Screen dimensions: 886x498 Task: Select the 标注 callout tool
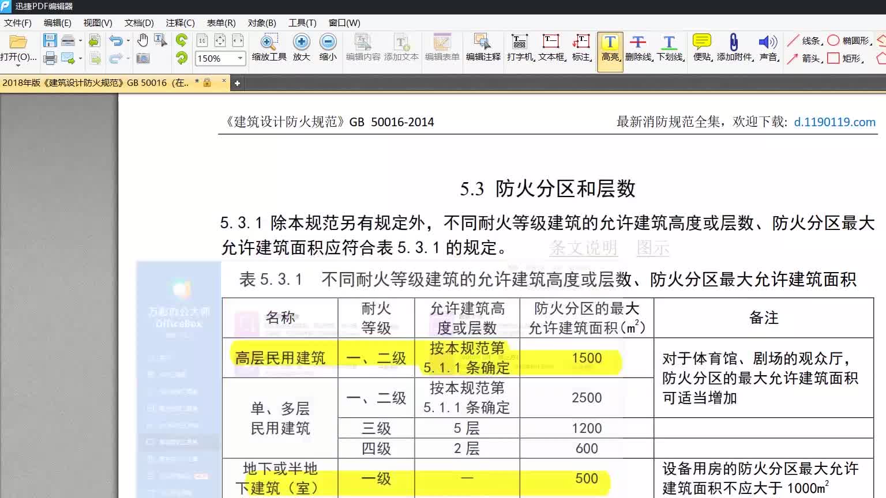[581, 48]
